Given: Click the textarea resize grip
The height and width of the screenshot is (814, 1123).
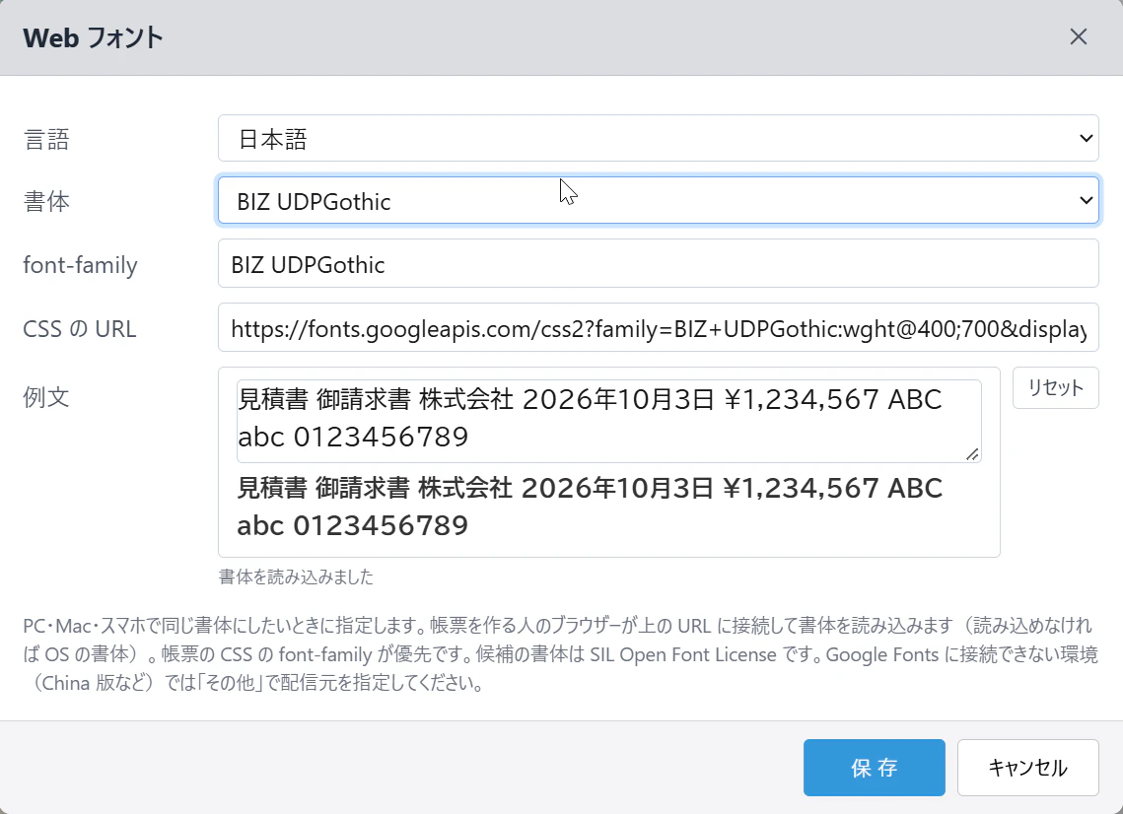Looking at the screenshot, I should click(x=972, y=454).
